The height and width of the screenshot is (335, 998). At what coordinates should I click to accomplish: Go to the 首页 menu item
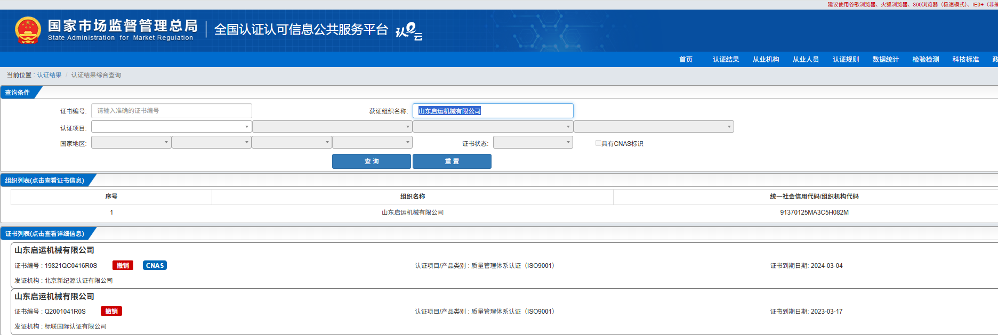[686, 59]
